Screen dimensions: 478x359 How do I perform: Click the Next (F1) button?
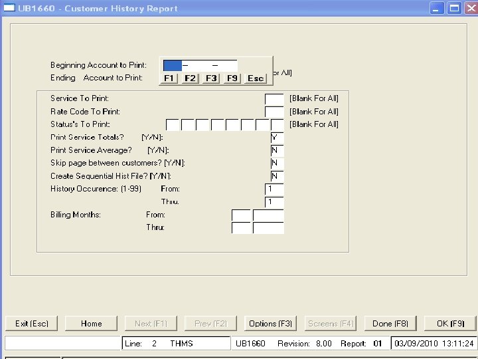[x=151, y=324]
